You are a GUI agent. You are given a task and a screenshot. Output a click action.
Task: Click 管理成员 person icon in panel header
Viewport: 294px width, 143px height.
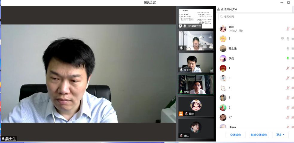[x=218, y=9]
